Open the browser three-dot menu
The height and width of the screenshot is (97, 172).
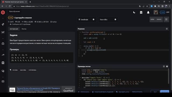[x=170, y=6]
